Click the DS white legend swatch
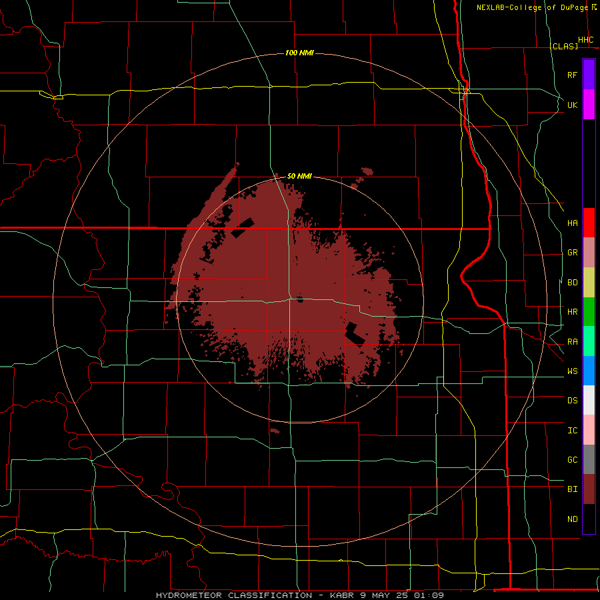Viewport: 600px width, 600px height. click(x=589, y=400)
